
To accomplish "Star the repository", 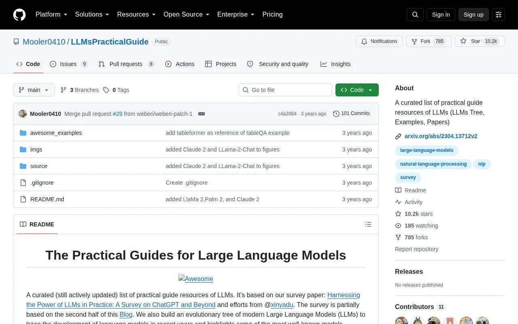I will pos(480,41).
